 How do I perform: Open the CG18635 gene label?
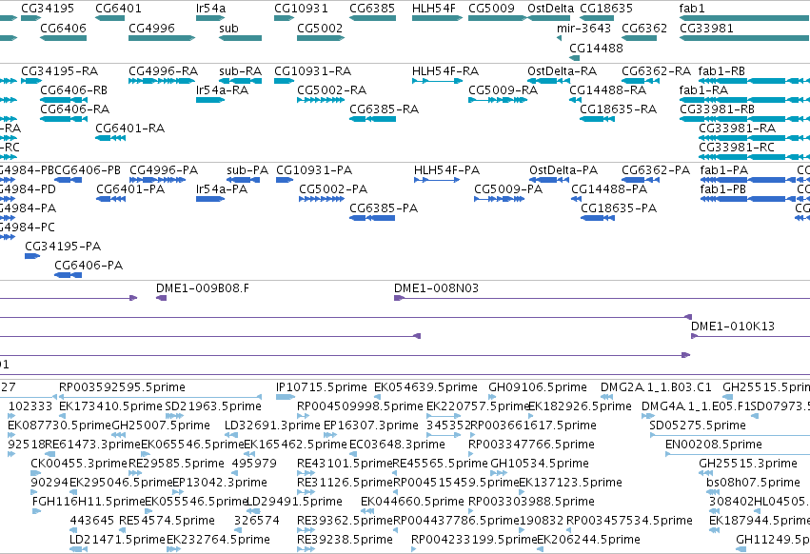pos(606,9)
